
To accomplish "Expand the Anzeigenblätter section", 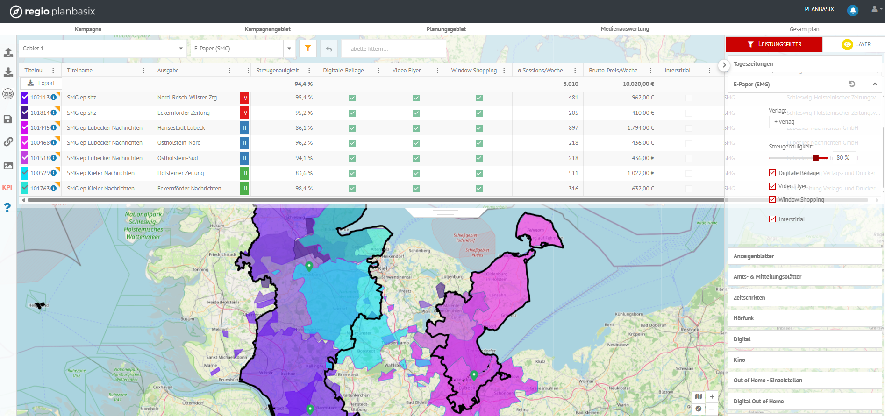I will (x=805, y=256).
